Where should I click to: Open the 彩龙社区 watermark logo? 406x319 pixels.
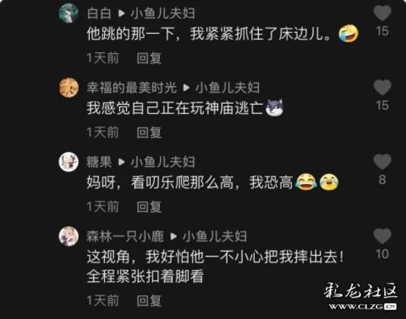[361, 296]
